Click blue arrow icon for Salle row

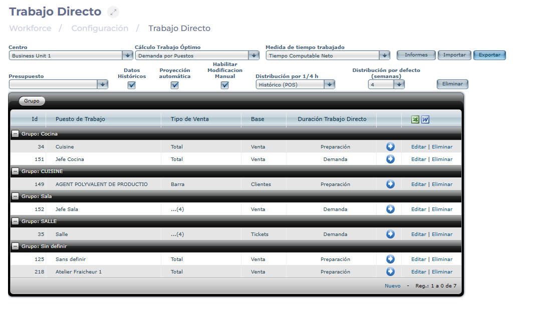point(390,234)
